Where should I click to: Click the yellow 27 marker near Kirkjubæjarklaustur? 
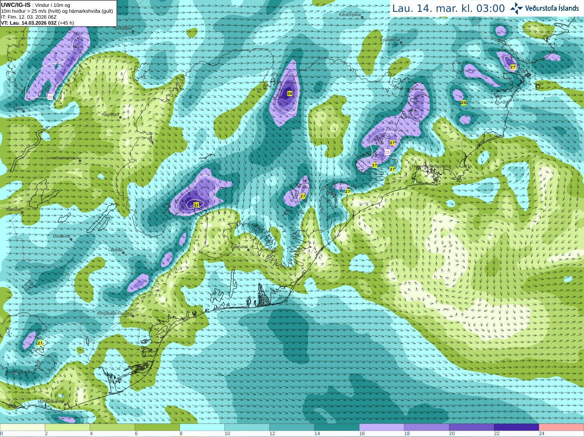pos(40,343)
